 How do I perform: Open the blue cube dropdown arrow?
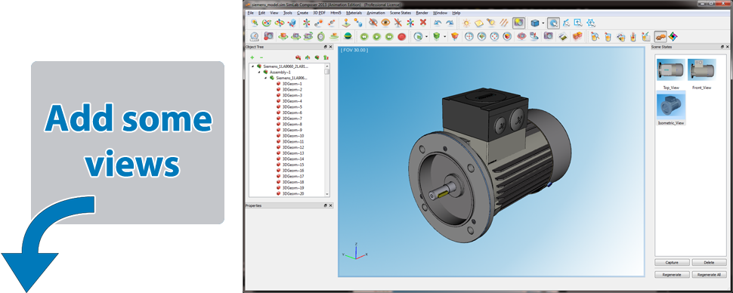(x=543, y=23)
